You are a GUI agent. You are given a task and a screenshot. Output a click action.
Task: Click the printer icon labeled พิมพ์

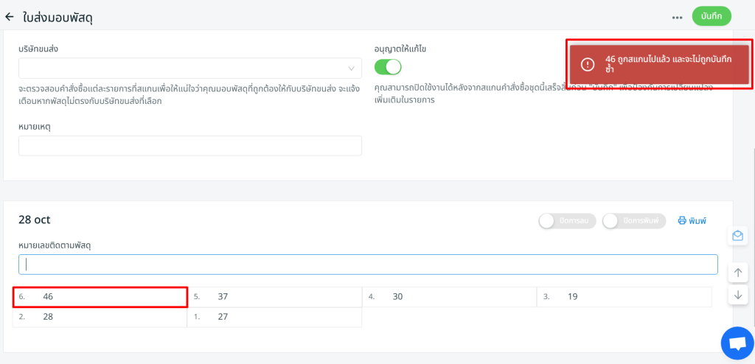pos(692,221)
